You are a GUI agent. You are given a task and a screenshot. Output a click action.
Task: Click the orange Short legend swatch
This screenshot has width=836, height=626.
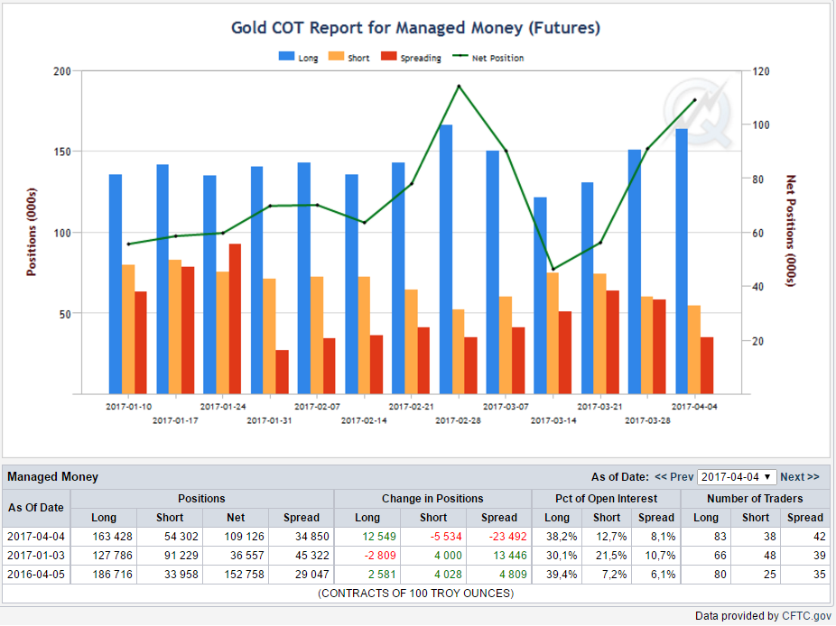click(x=337, y=57)
